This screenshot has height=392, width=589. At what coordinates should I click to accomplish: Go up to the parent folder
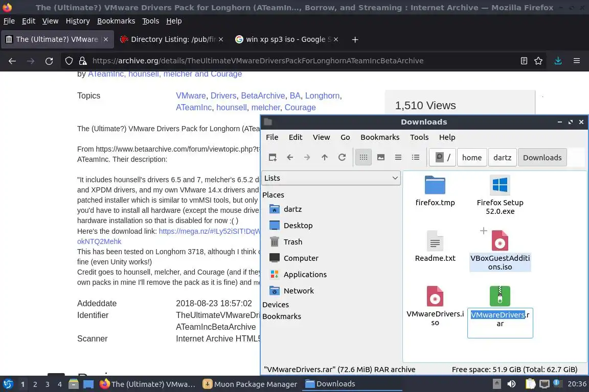pos(325,157)
